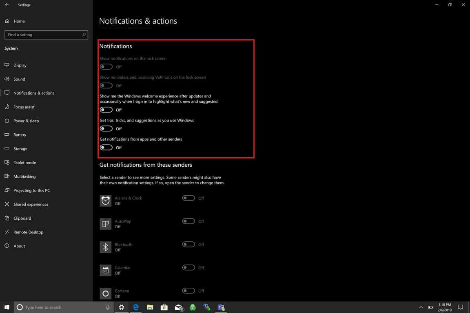
Task: Click the Microsoft Store taskbar icon
Action: [164, 307]
